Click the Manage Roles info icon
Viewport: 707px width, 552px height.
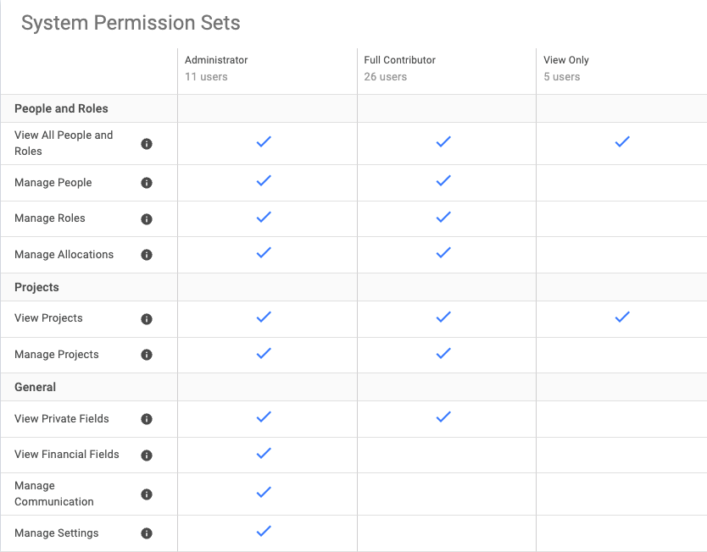(x=147, y=219)
